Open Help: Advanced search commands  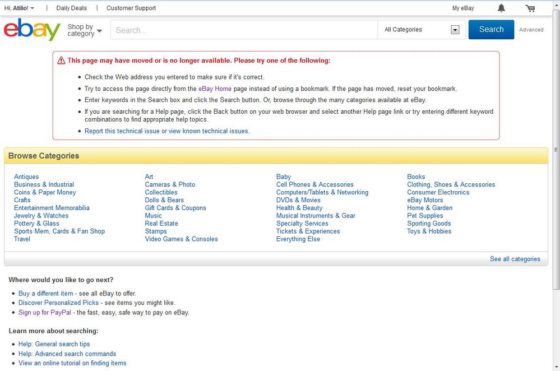[67, 354]
